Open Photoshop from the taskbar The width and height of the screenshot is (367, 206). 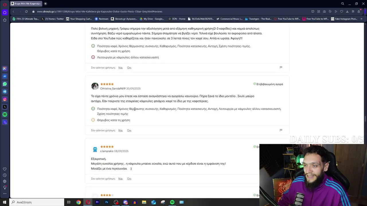[107, 202]
